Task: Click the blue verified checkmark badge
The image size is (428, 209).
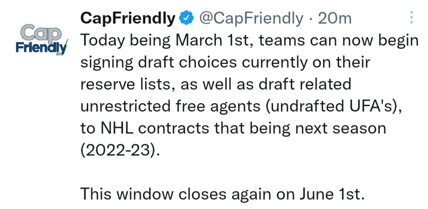Action: click(x=186, y=18)
